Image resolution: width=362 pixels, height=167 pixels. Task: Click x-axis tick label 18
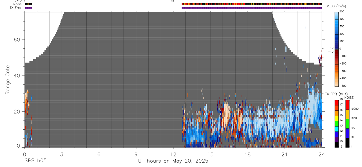248,154
